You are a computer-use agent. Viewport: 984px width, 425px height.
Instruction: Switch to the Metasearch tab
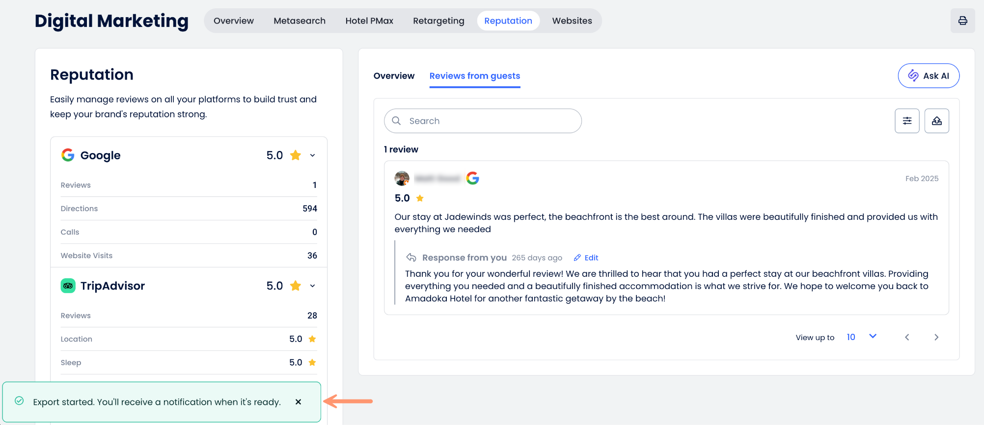[x=300, y=21]
